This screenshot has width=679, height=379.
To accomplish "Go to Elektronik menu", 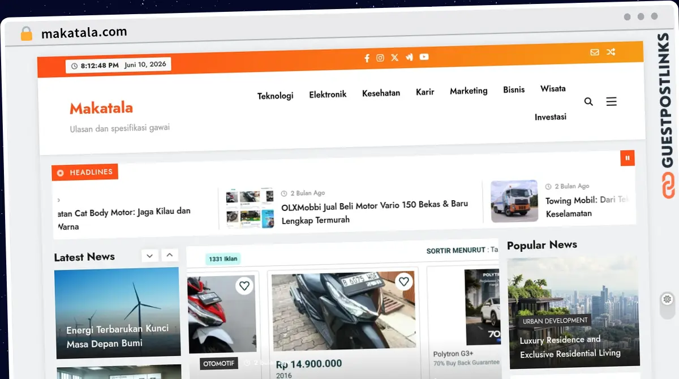I will coord(328,94).
